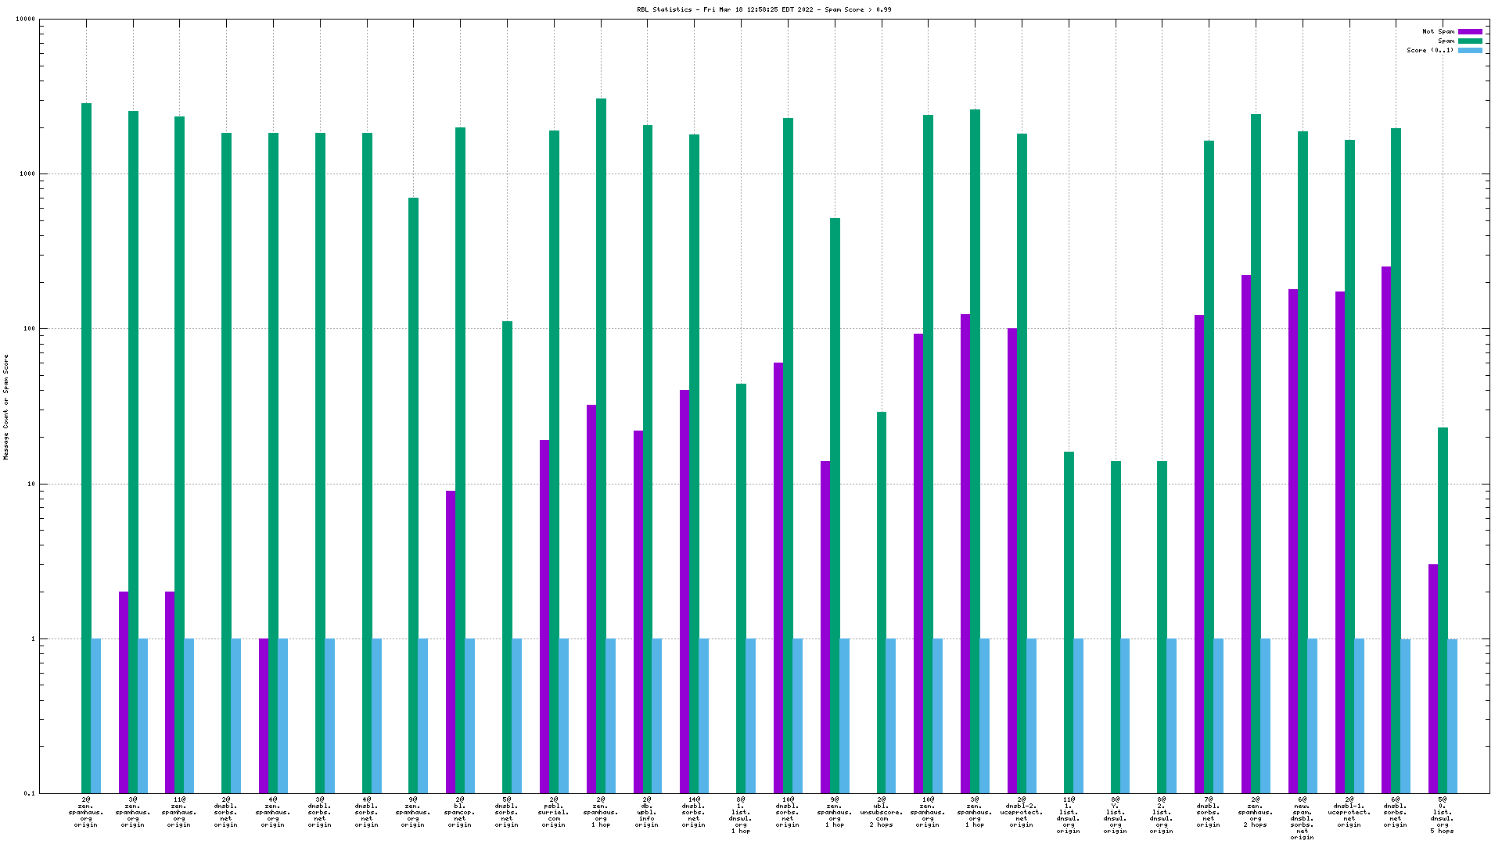The image size is (1502, 844).
Task: Click the db.wpbl.info origin axis label
Action: click(x=647, y=812)
